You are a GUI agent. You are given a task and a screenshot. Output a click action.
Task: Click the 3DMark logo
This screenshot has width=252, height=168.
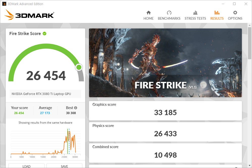pos(29,15)
